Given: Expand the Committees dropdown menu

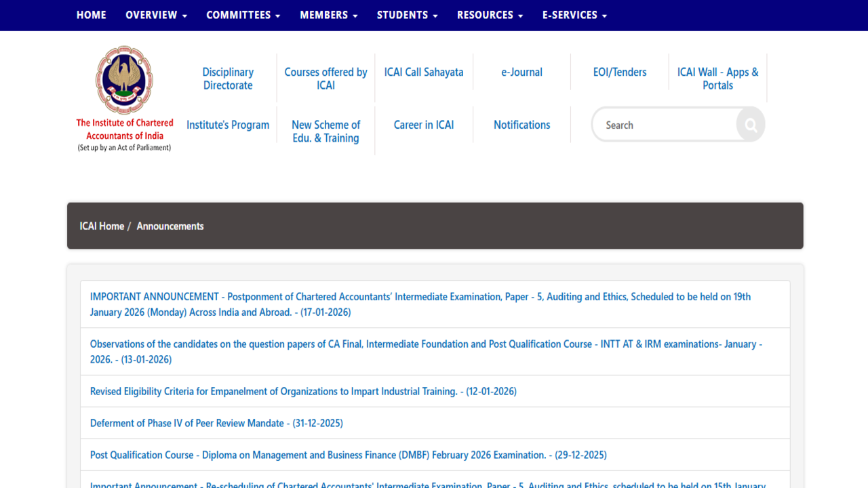Looking at the screenshot, I should pos(243,15).
